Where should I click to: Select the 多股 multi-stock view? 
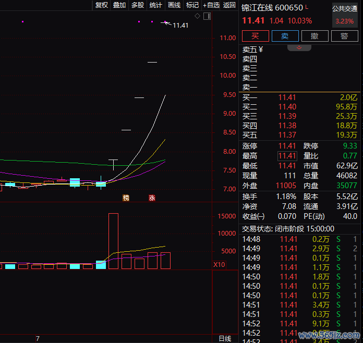pyautogui.click(x=138, y=5)
